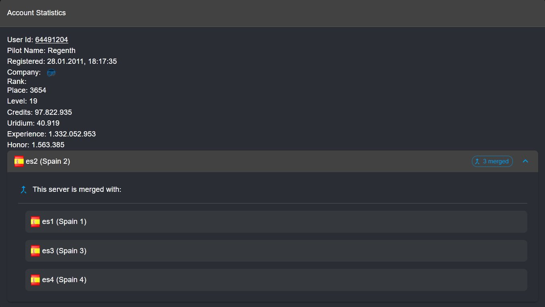Select the es3 (Spain 3) server entry
Viewport: 545px width, 307px height.
(x=276, y=251)
